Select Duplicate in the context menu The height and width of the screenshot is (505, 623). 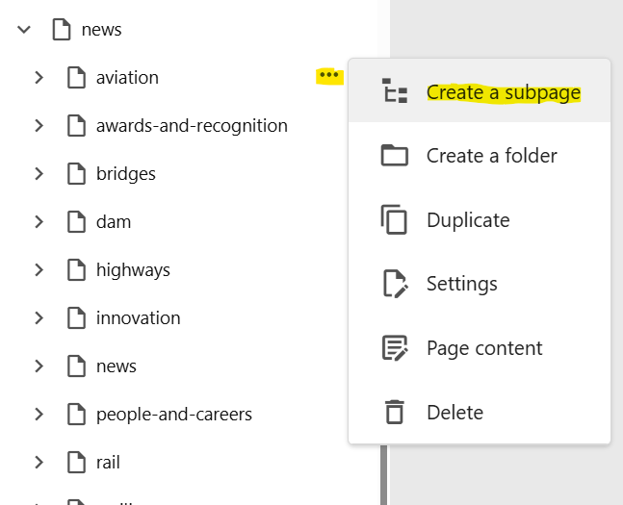point(468,220)
